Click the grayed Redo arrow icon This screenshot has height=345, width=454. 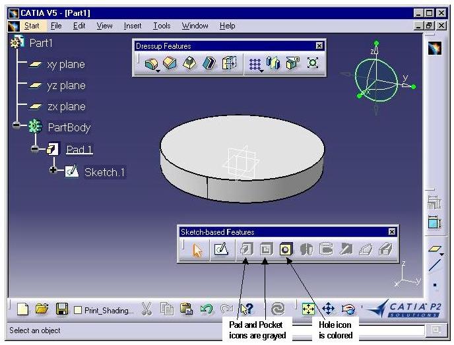pyautogui.click(x=226, y=309)
